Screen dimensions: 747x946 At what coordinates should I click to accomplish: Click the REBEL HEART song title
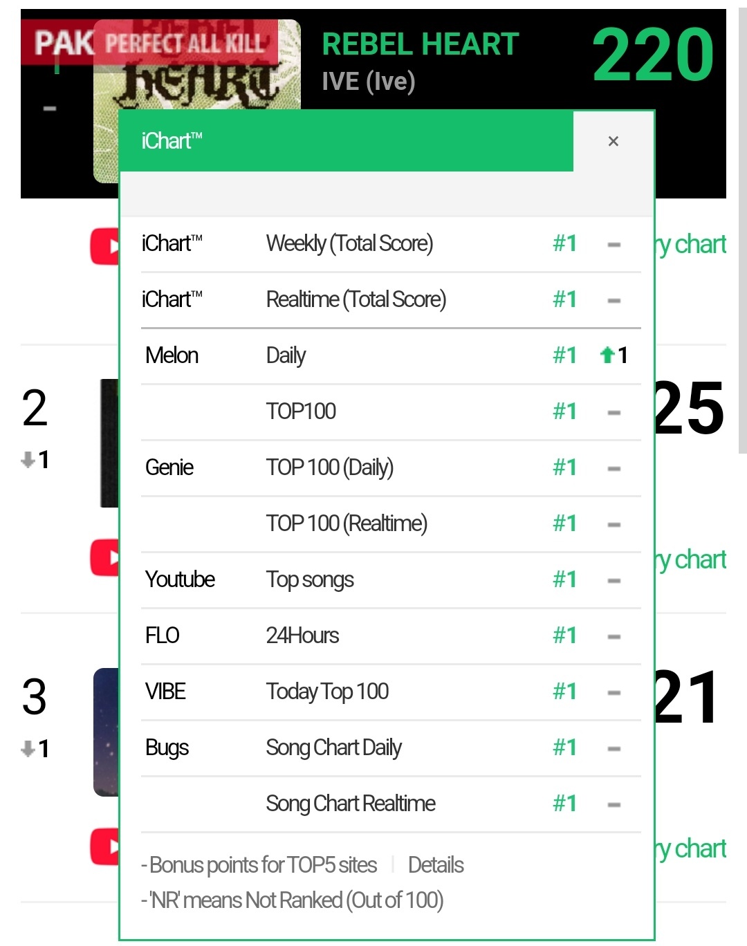(421, 44)
